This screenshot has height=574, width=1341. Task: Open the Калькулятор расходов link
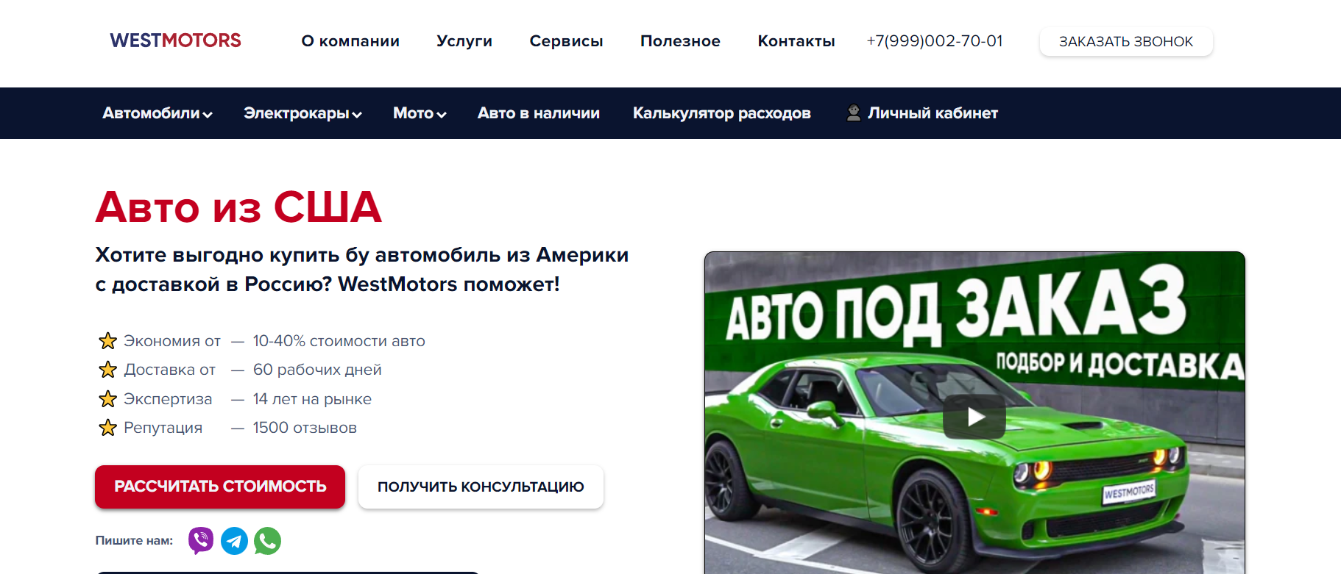coord(722,113)
